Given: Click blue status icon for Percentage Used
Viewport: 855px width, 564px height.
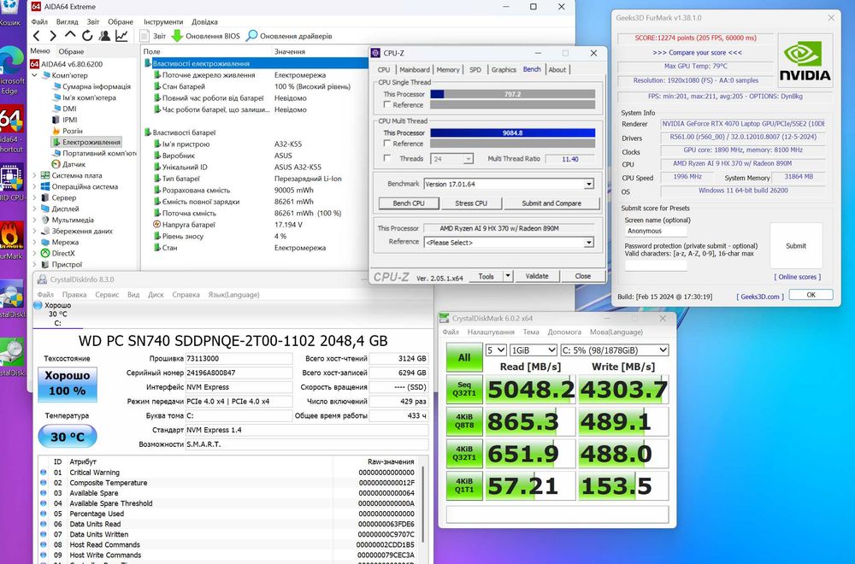Looking at the screenshot, I should (x=43, y=514).
